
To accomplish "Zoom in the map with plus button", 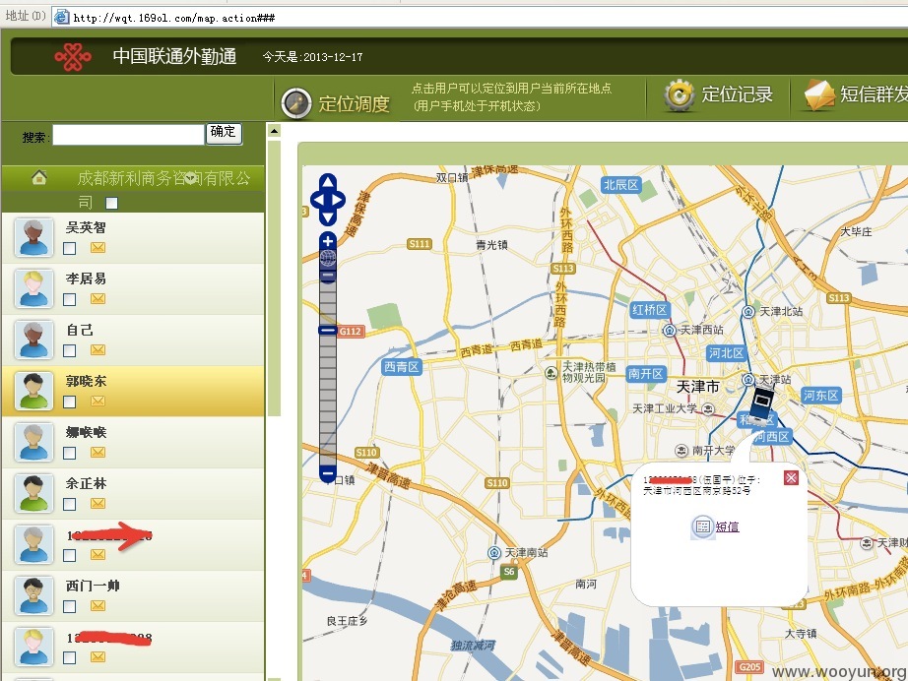I will coord(328,241).
